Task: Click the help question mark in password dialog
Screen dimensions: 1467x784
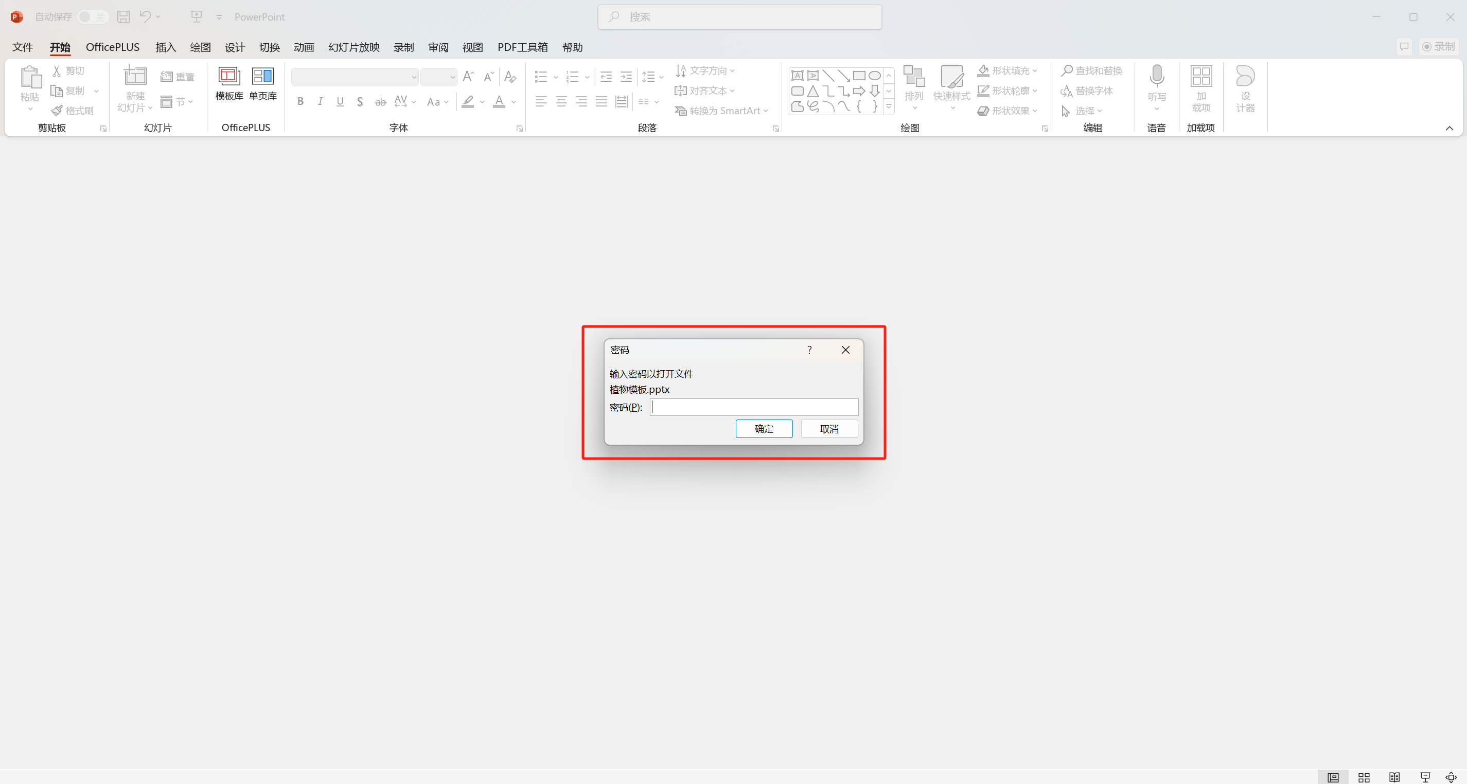Action: 809,350
